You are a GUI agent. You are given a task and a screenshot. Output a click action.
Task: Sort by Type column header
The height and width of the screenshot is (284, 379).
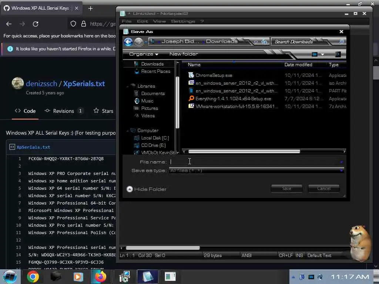333,65
